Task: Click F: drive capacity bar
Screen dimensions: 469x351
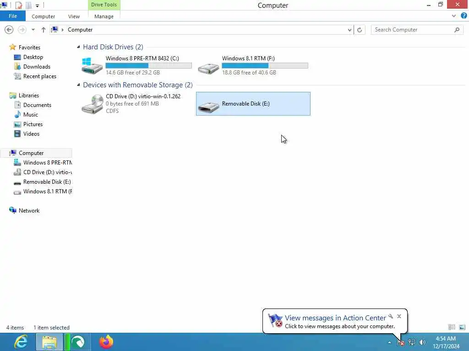Action: (x=265, y=66)
